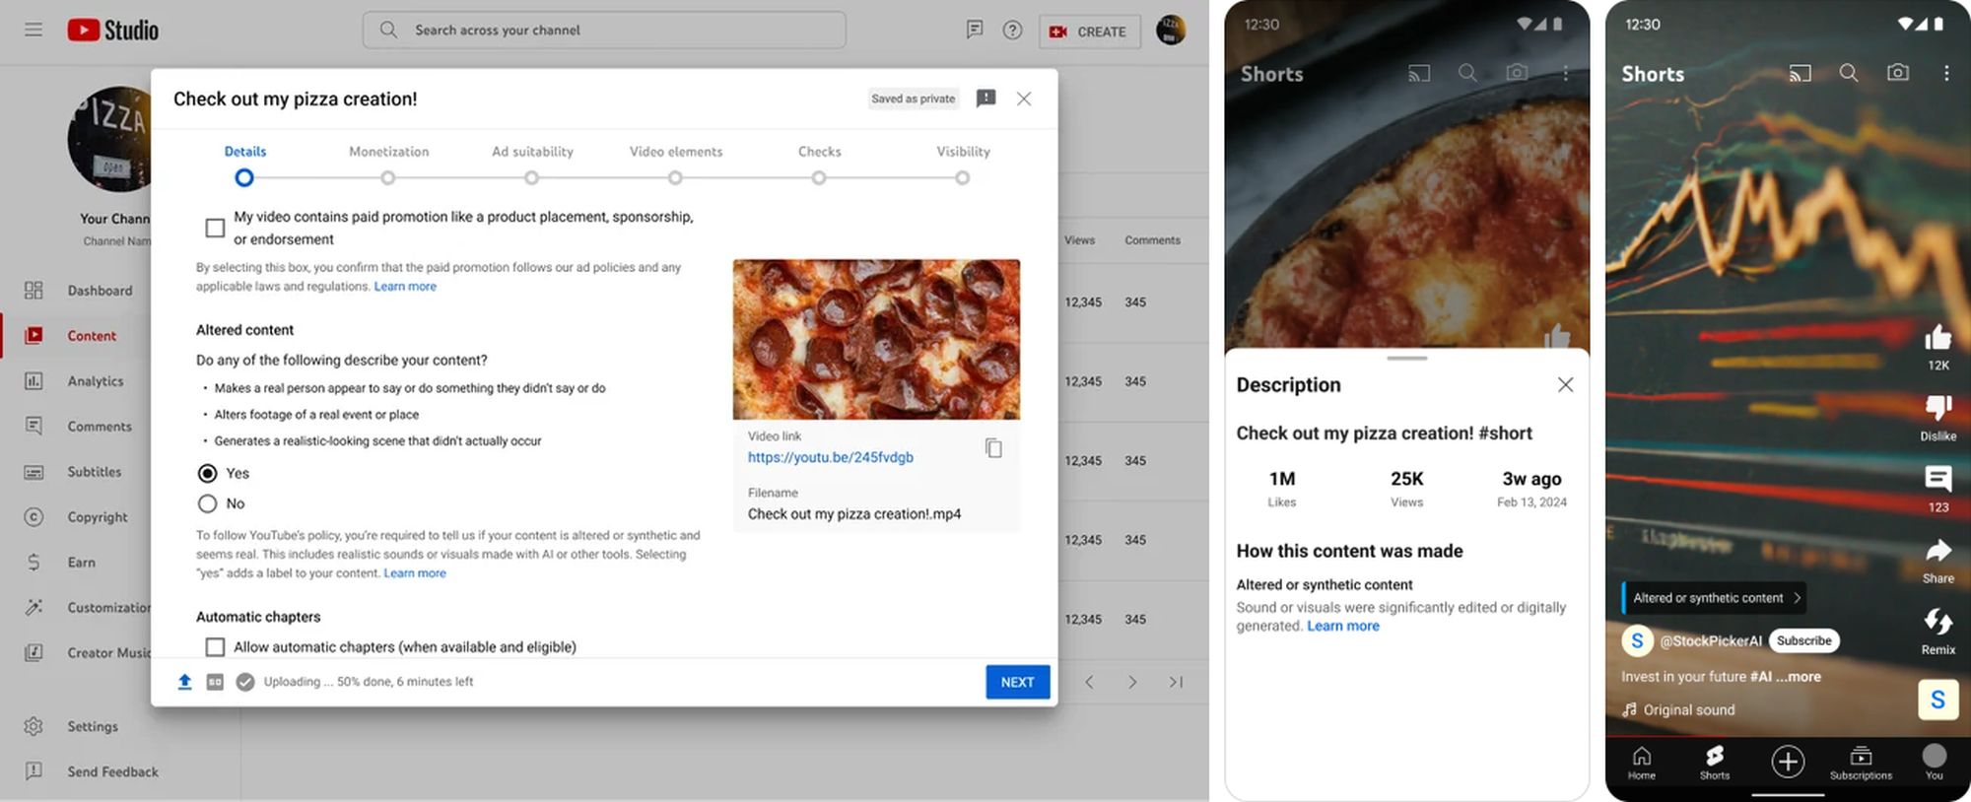The height and width of the screenshot is (802, 1971).
Task: Tap the Share arrow icon
Action: (1937, 550)
